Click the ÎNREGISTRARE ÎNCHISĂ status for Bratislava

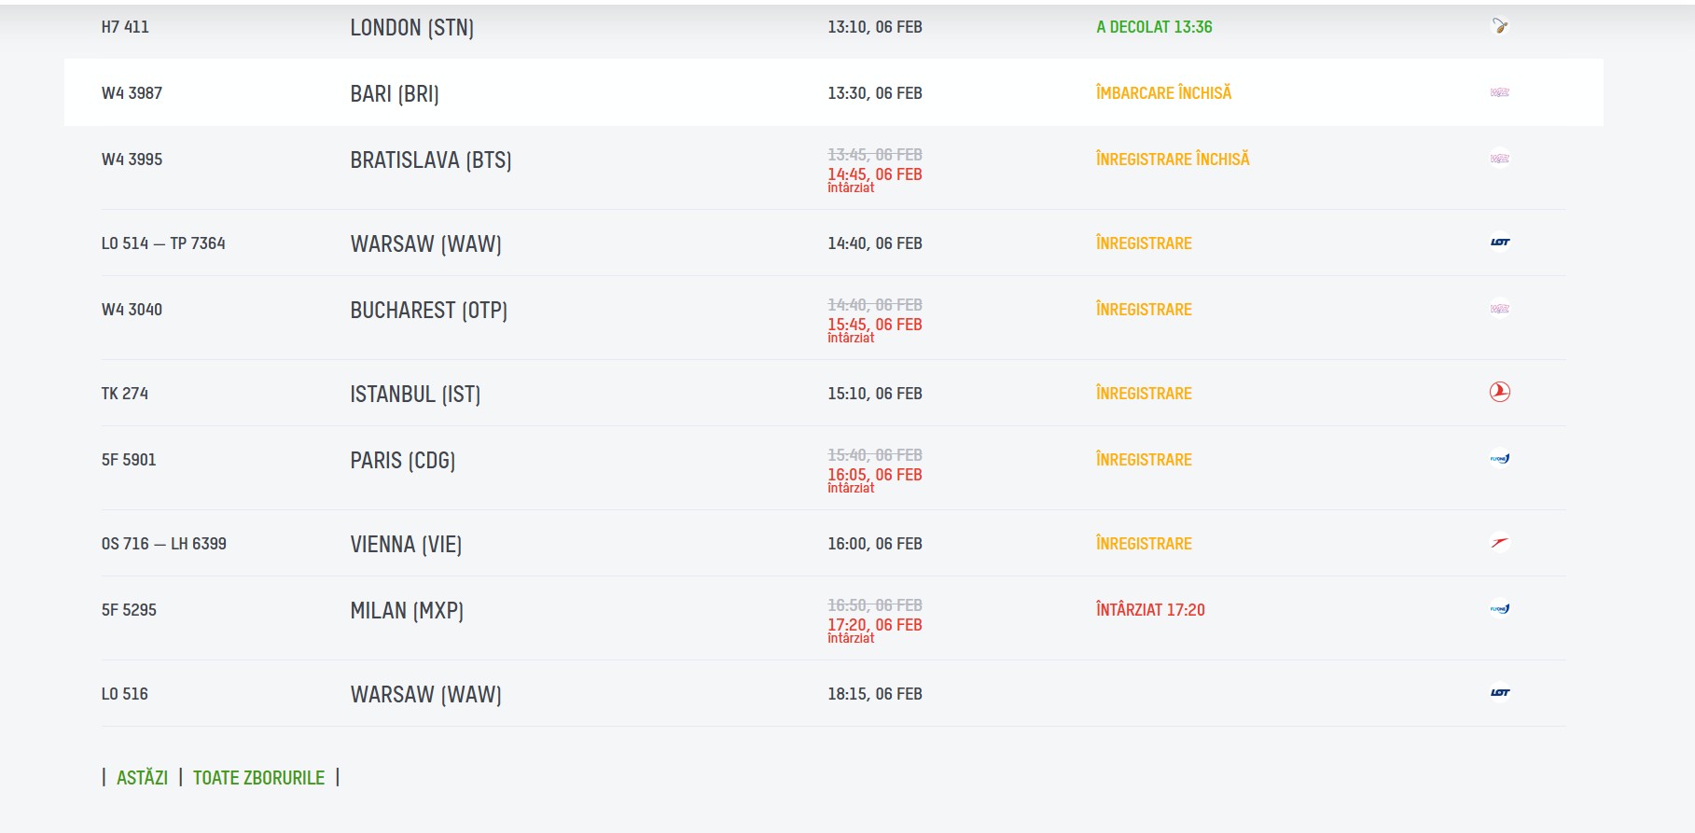(1172, 160)
